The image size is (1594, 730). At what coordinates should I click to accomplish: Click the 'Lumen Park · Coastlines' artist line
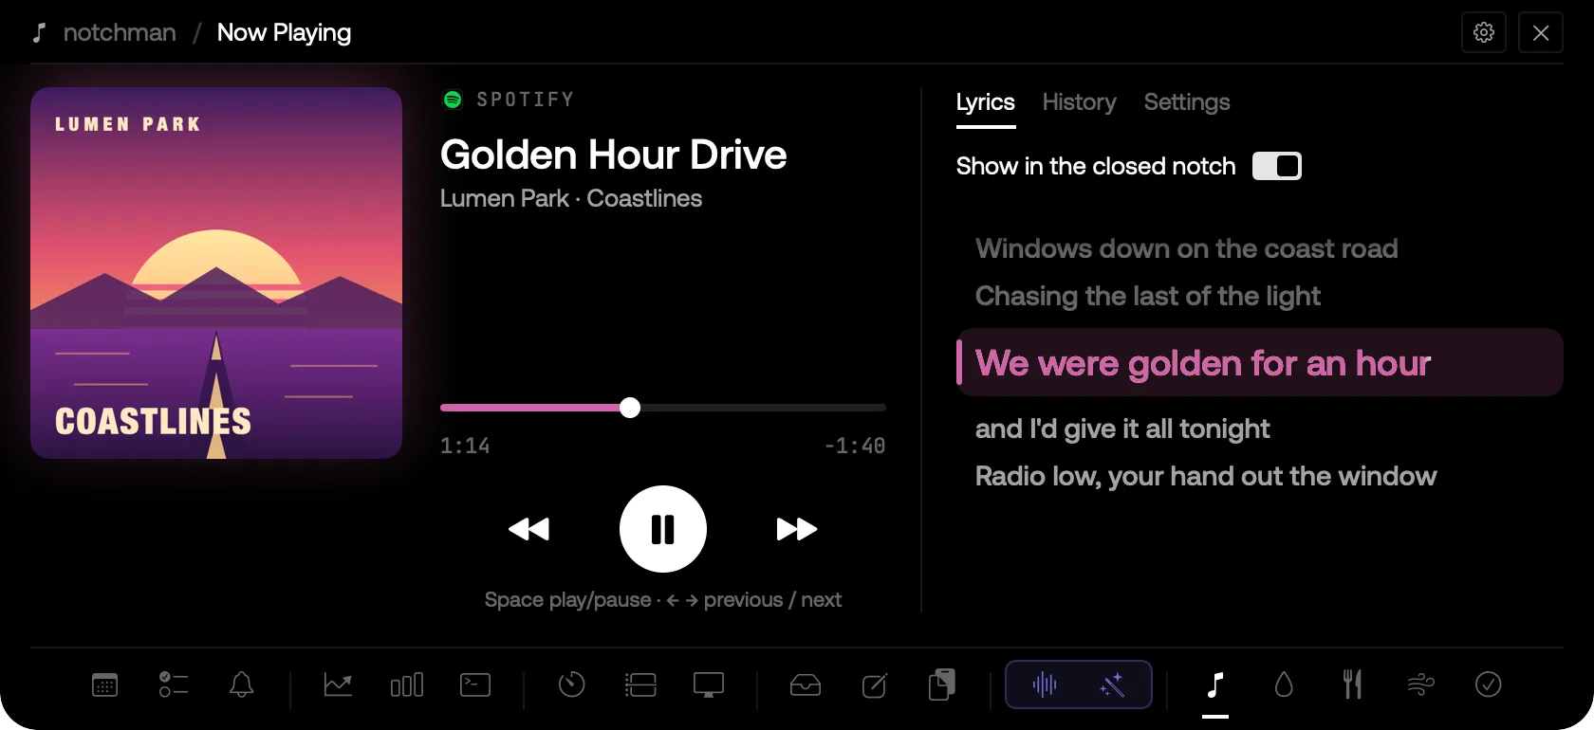(571, 198)
